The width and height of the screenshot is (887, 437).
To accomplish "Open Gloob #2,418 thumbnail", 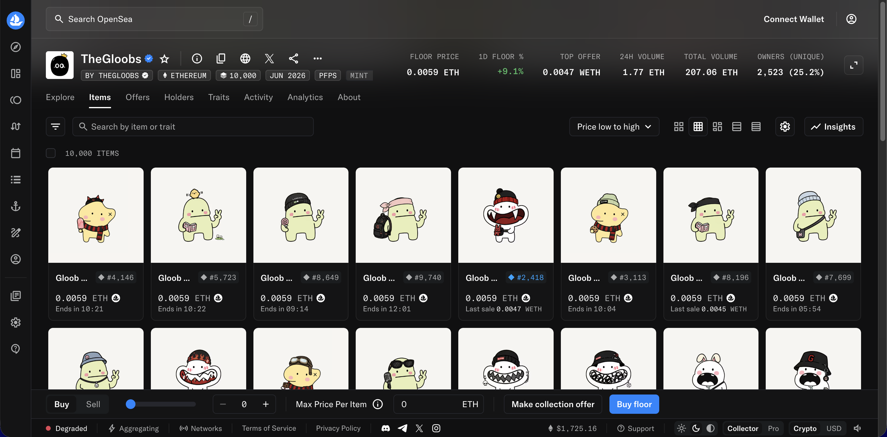I will pos(505,215).
